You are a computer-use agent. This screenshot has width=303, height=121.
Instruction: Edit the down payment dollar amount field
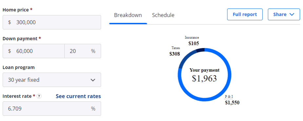pyautogui.click(x=34, y=51)
